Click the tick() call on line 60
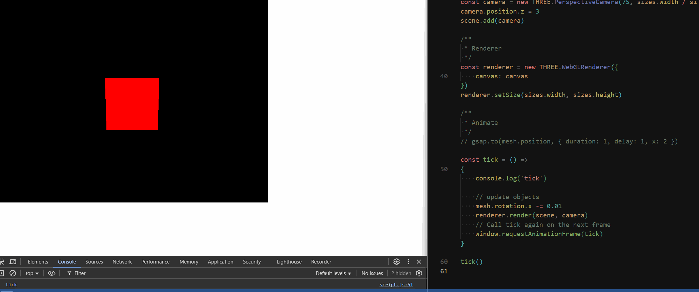699x292 pixels. [x=471, y=261]
